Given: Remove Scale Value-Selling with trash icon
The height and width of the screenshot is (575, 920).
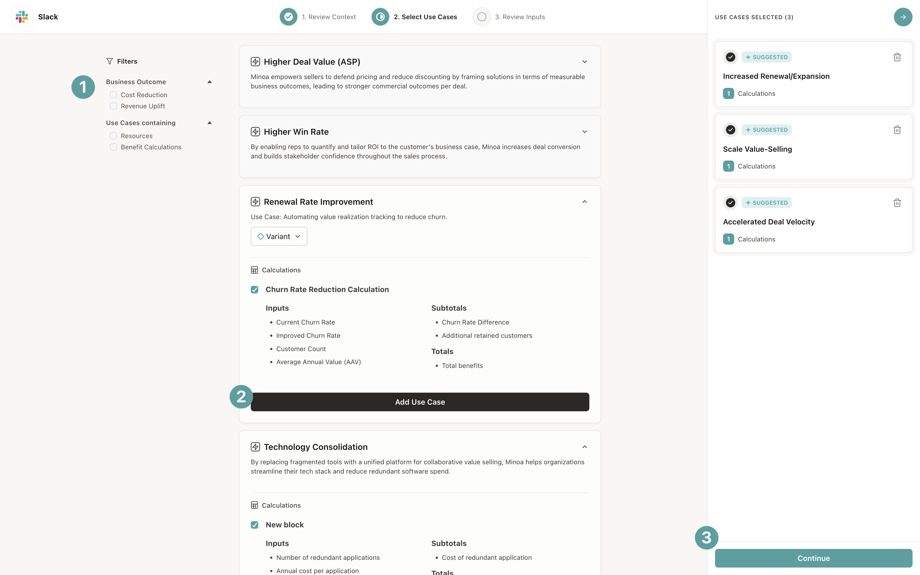Looking at the screenshot, I should click(x=897, y=130).
